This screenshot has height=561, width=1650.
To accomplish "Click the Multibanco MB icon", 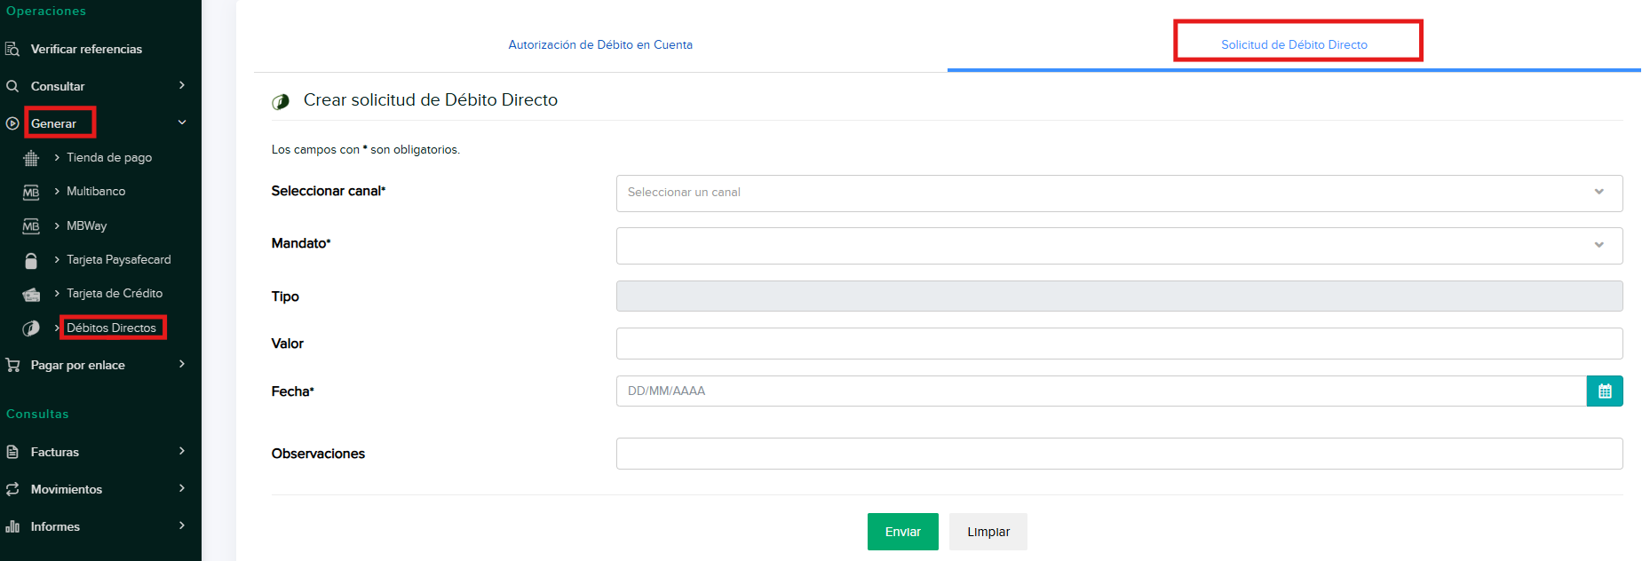I will 31,192.
